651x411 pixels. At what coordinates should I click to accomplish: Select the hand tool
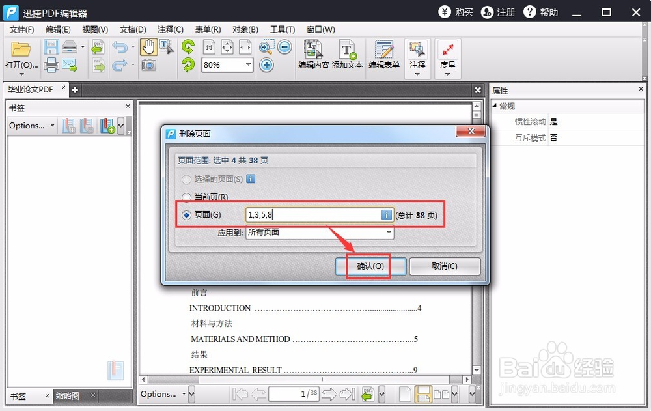point(148,47)
